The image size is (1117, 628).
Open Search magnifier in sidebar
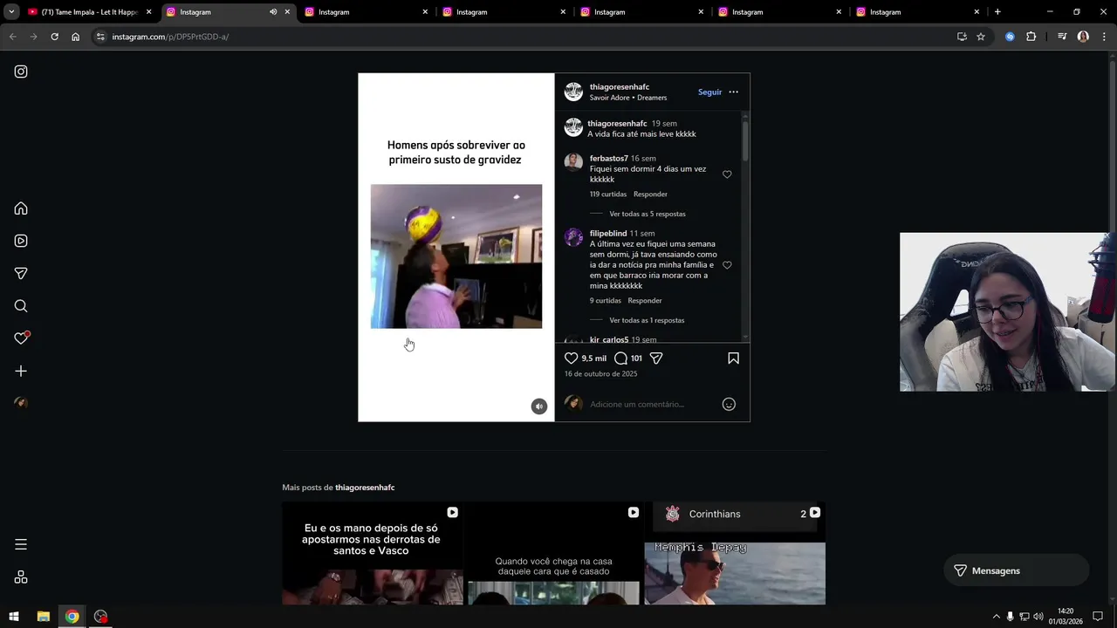pyautogui.click(x=21, y=306)
